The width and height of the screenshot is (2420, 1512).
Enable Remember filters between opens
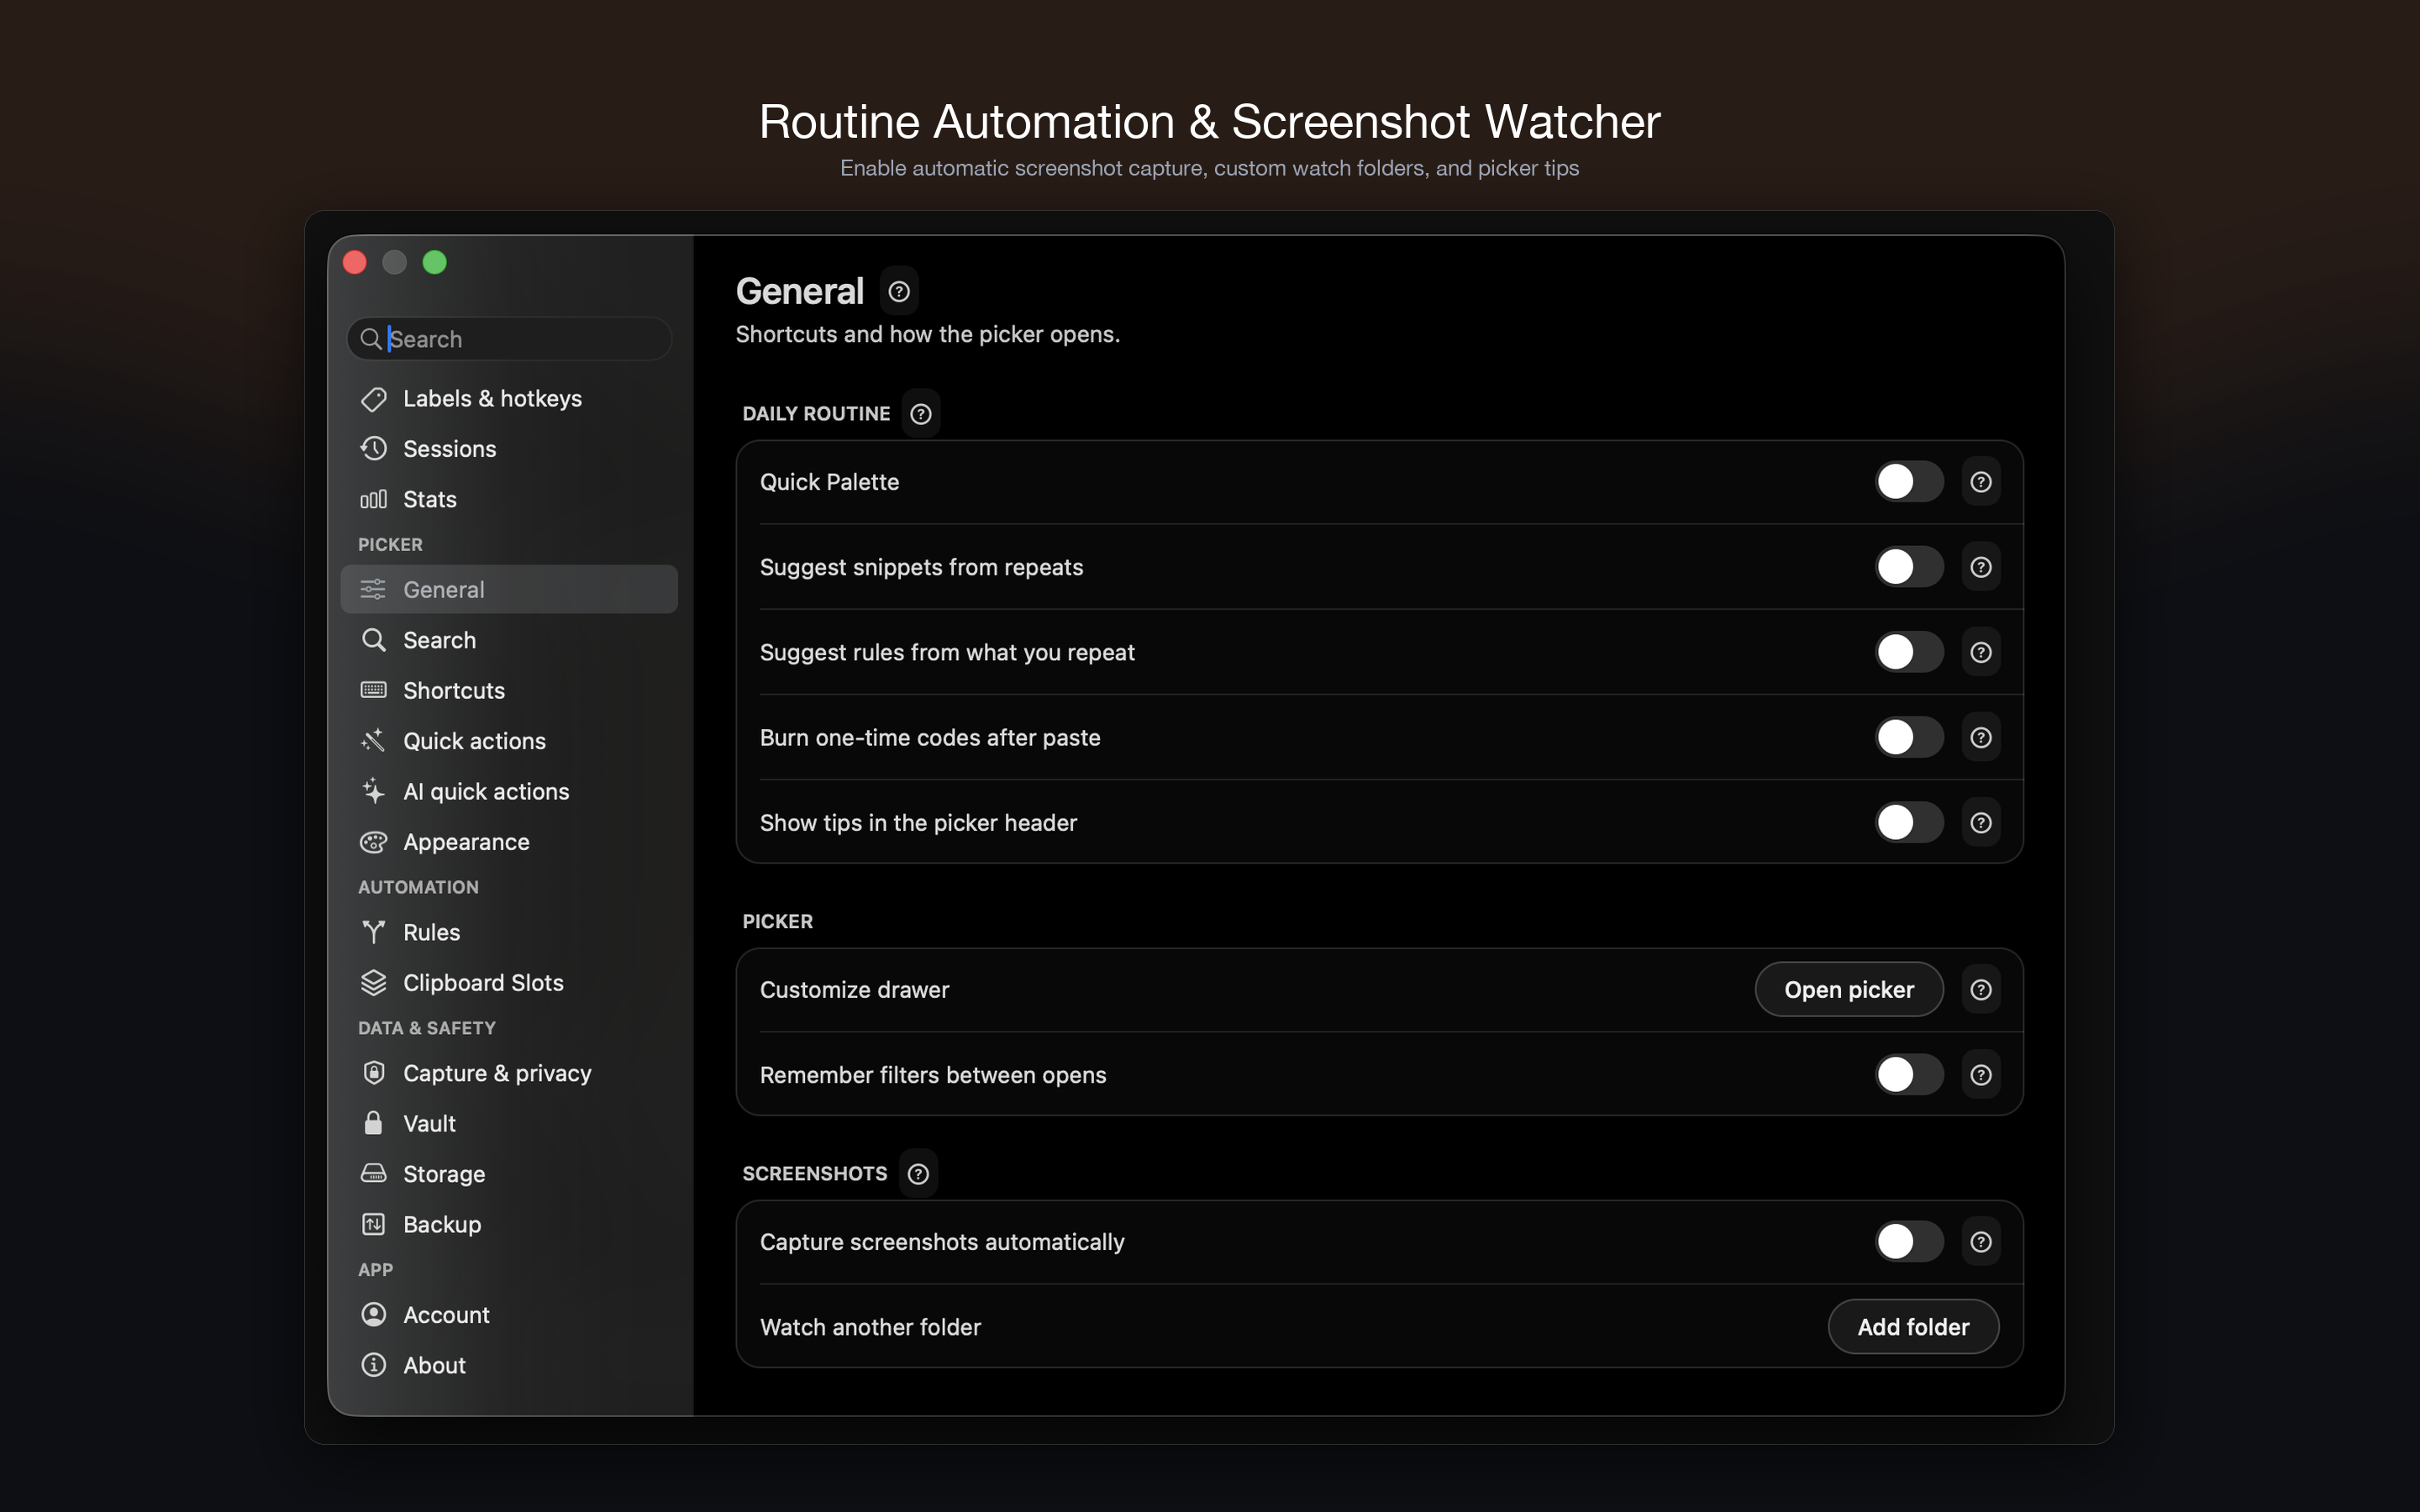tap(1908, 1075)
